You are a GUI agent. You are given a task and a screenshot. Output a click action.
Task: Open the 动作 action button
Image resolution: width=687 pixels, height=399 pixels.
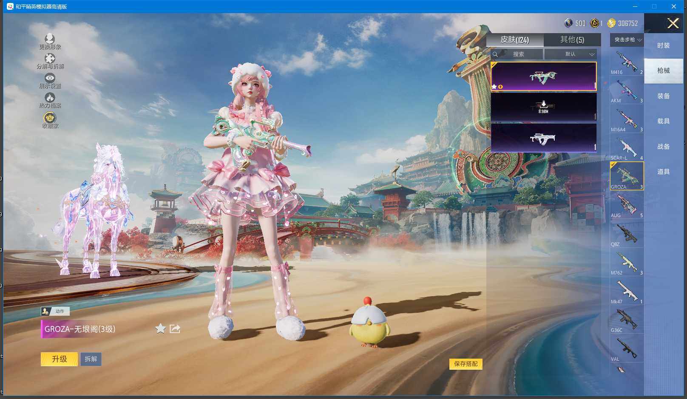coord(55,311)
